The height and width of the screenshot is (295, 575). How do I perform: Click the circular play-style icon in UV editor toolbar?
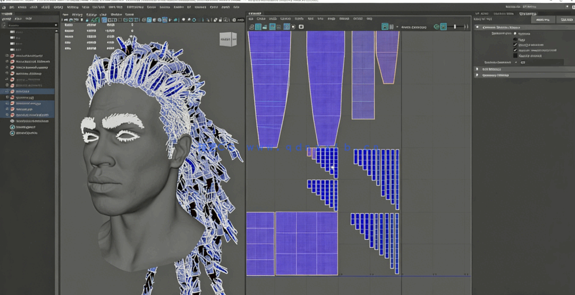click(293, 27)
